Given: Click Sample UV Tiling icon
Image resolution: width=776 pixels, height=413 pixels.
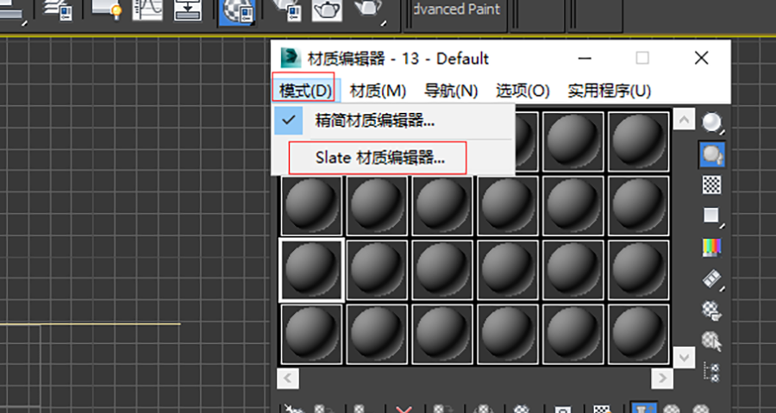Looking at the screenshot, I should pyautogui.click(x=711, y=216).
